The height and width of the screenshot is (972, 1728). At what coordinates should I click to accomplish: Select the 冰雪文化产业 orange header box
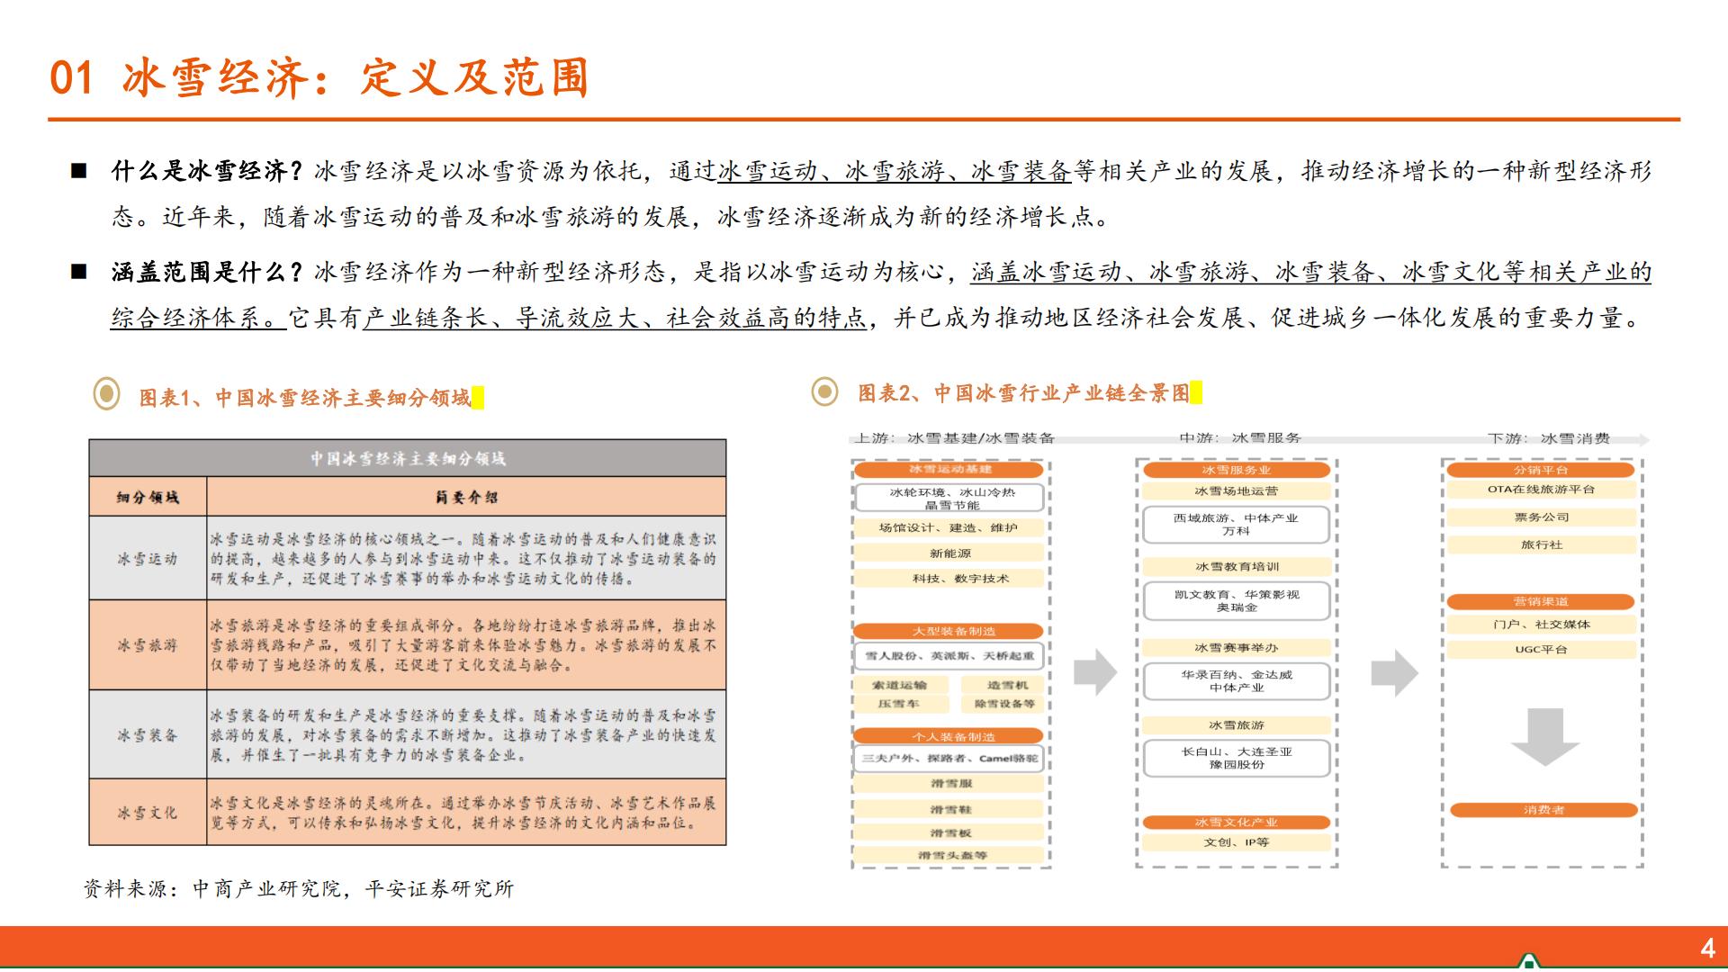click(x=1236, y=821)
